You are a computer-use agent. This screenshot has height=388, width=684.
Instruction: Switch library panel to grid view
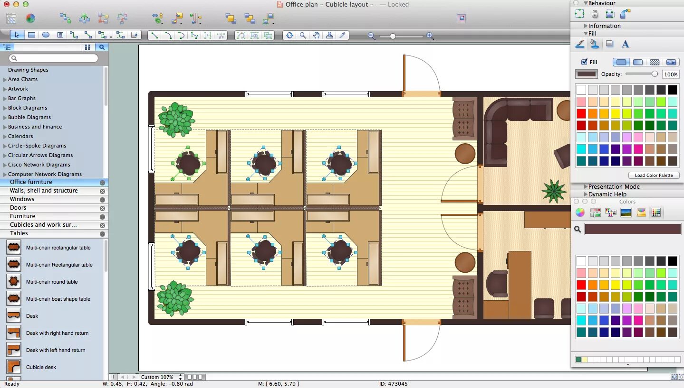coord(87,47)
